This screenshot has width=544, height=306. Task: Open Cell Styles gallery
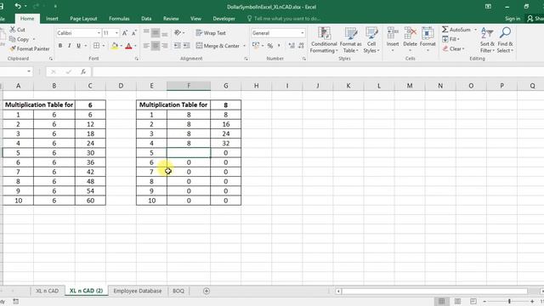(371, 40)
